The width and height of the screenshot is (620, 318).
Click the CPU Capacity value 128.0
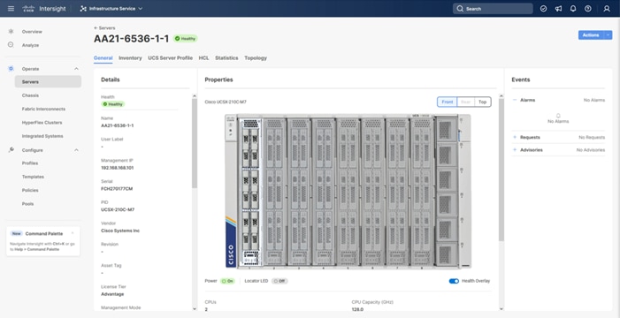point(357,309)
